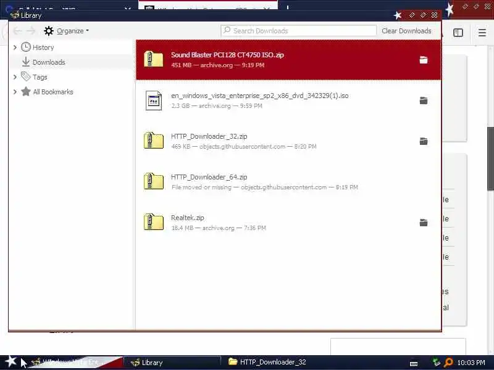The height and width of the screenshot is (370, 494).
Task: Open containing folder for HTTP_Downloader_32.zip
Action: [424, 141]
